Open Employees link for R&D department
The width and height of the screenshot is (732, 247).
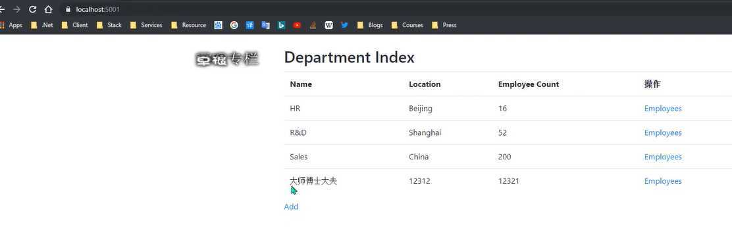(x=663, y=132)
